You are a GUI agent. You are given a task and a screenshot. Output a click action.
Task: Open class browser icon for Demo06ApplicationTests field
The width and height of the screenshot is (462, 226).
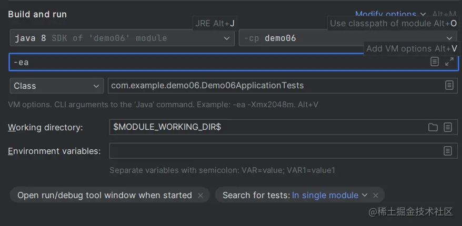pos(448,85)
